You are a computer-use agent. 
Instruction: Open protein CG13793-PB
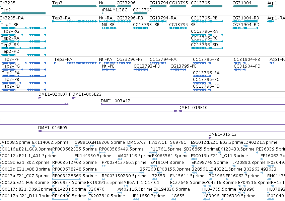141,70
